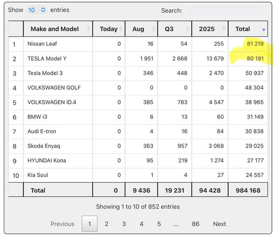Go to page 4 of results
This screenshot has width=274, height=243.
point(141,224)
